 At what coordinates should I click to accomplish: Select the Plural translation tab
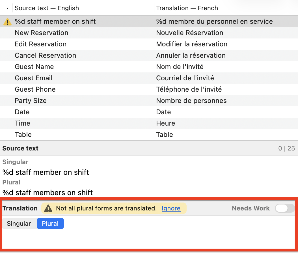(x=50, y=223)
